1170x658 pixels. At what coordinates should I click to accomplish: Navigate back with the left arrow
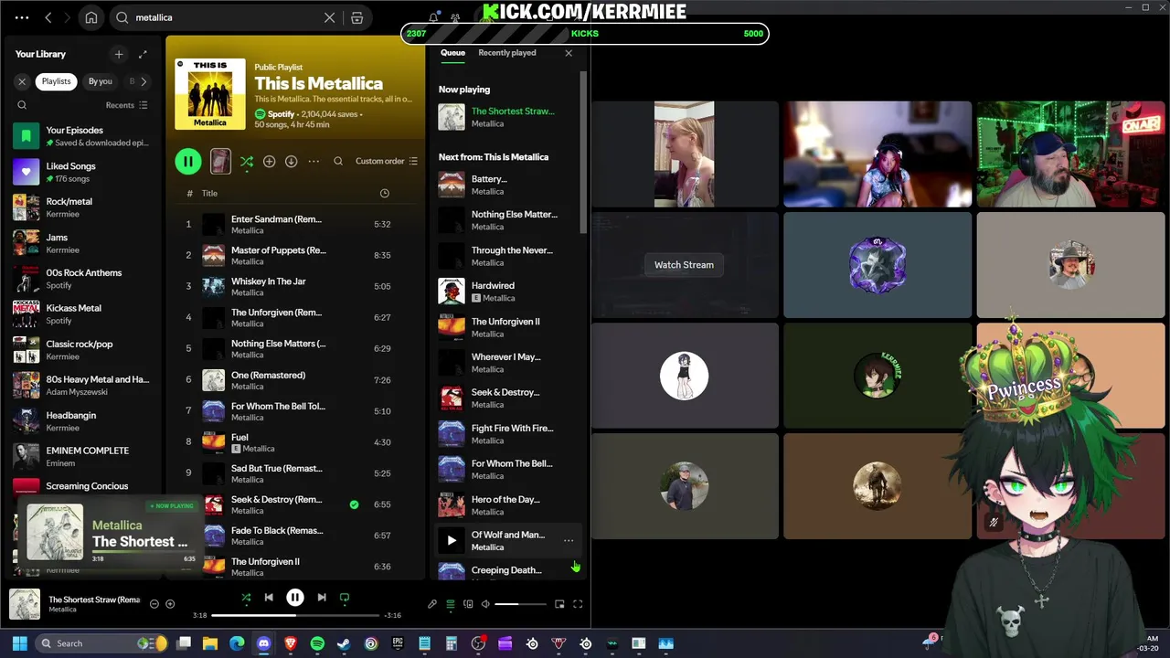tap(48, 17)
